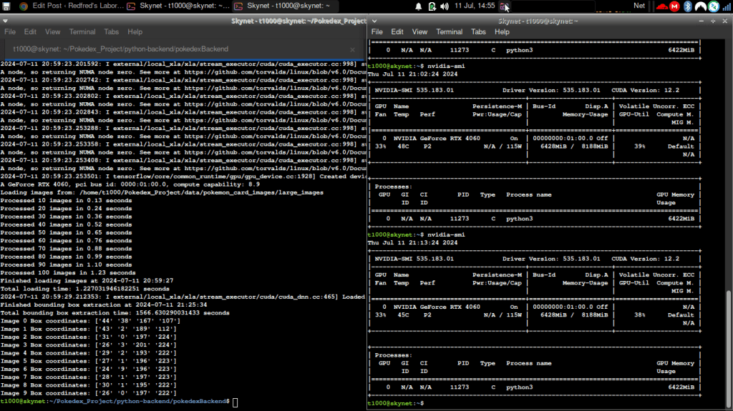
Task: Close the pokedexBackend terminal tab
Action: click(x=351, y=49)
